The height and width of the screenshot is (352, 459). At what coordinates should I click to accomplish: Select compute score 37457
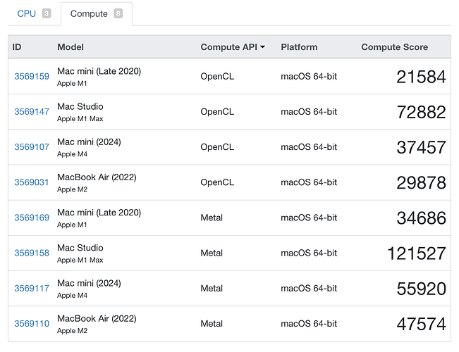[421, 147]
